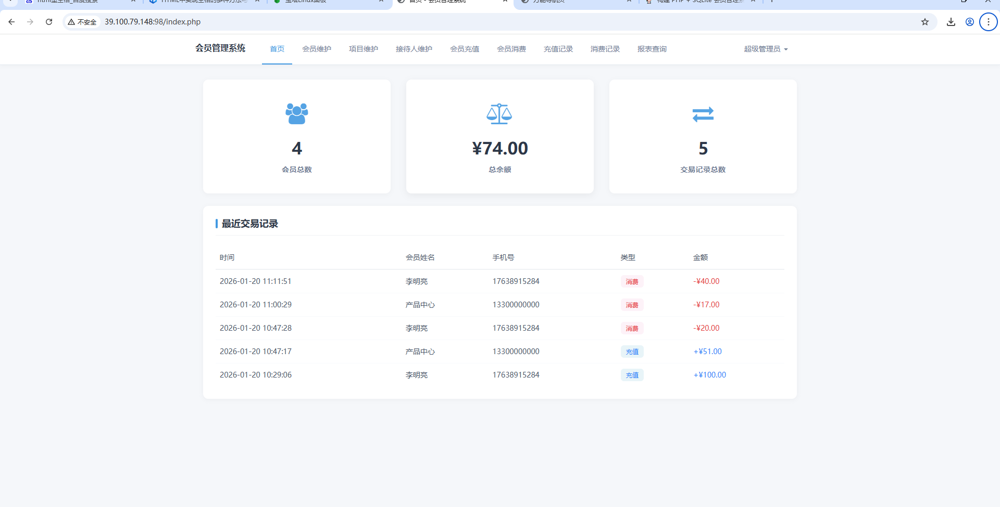The width and height of the screenshot is (1000, 507).
Task: Go to the 会员消费 page
Action: pyautogui.click(x=511, y=49)
